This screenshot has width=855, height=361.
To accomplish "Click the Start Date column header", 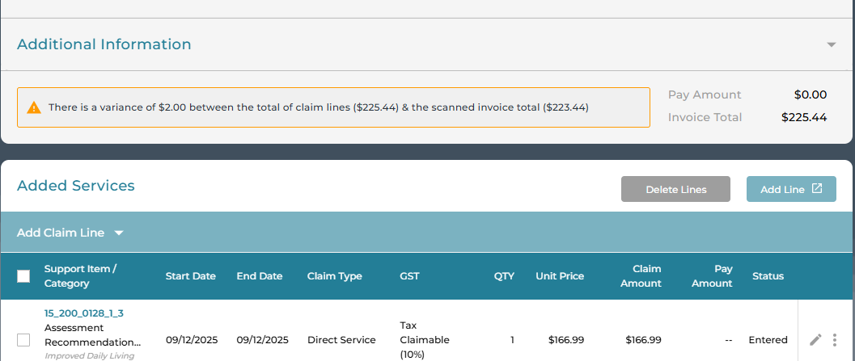I will [191, 276].
